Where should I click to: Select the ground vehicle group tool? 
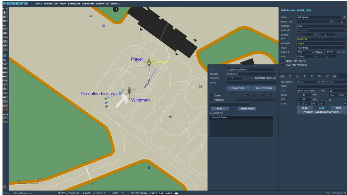5,76
